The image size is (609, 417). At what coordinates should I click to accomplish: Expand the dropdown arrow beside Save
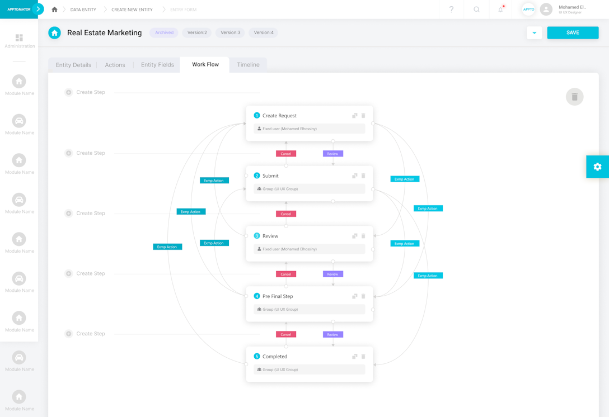click(534, 33)
